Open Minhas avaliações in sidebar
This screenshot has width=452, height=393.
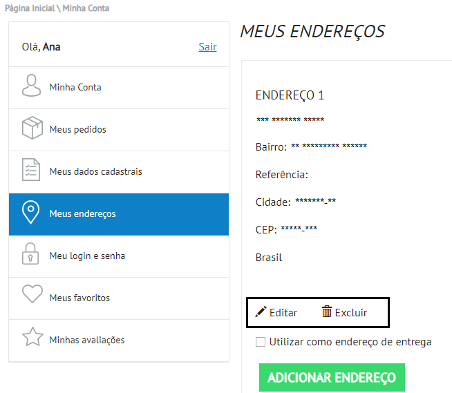click(x=87, y=341)
